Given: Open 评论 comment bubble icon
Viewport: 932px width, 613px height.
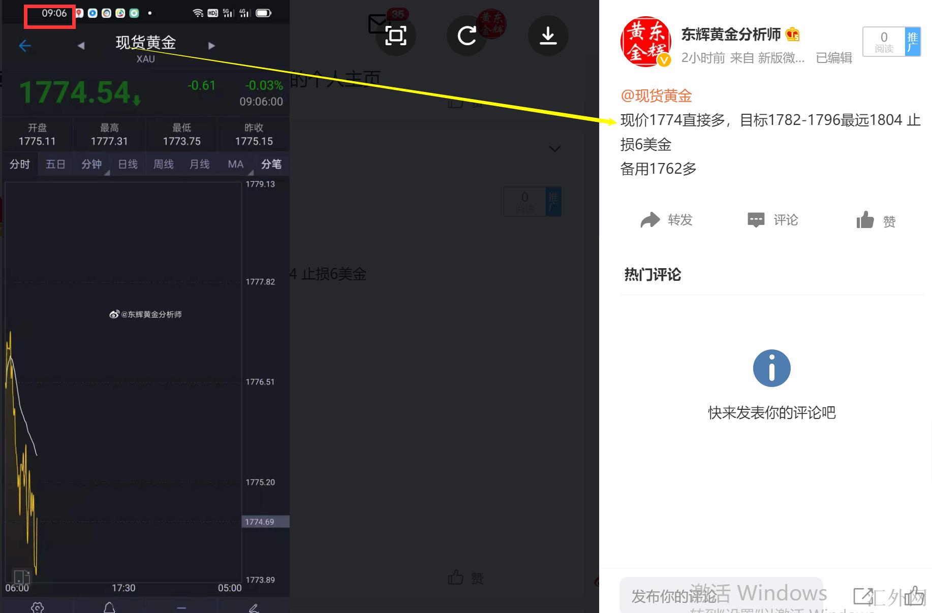Looking at the screenshot, I should point(756,220).
